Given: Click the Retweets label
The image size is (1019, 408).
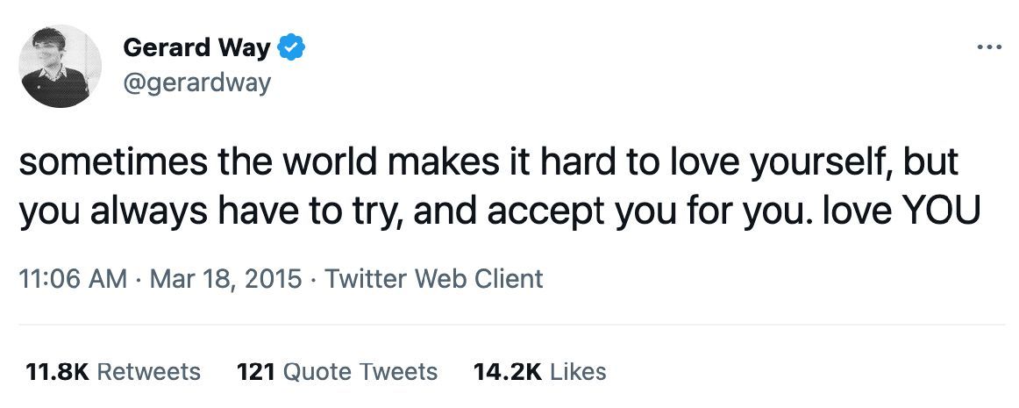Looking at the screenshot, I should point(147,371).
